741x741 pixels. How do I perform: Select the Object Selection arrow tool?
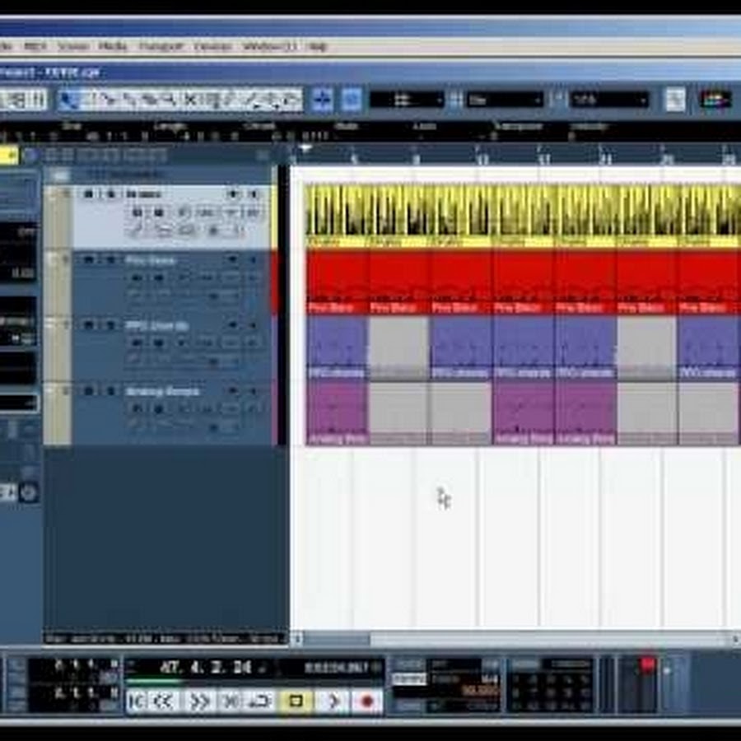(68, 100)
